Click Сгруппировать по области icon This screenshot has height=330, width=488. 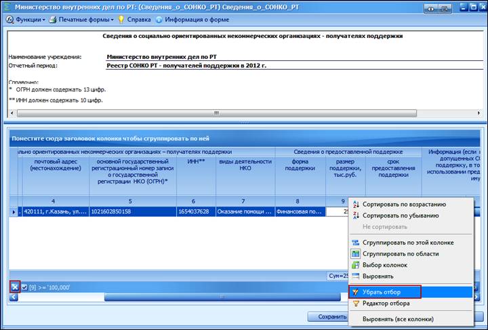356,254
